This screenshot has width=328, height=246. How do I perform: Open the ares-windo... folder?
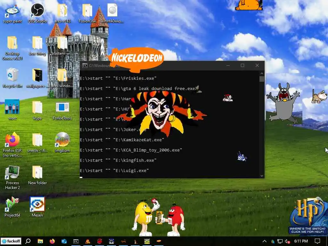62,78
